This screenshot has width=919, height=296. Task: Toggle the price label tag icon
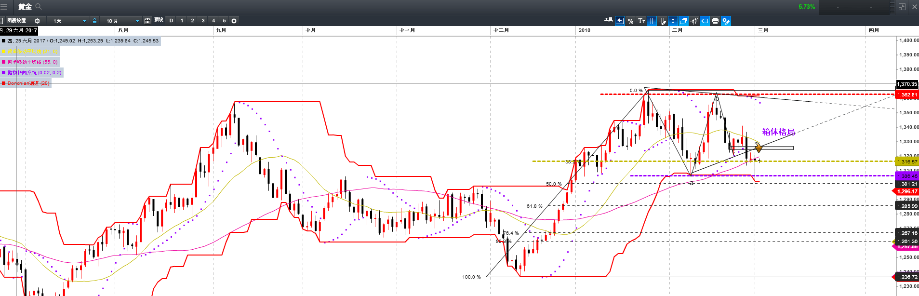(705, 21)
